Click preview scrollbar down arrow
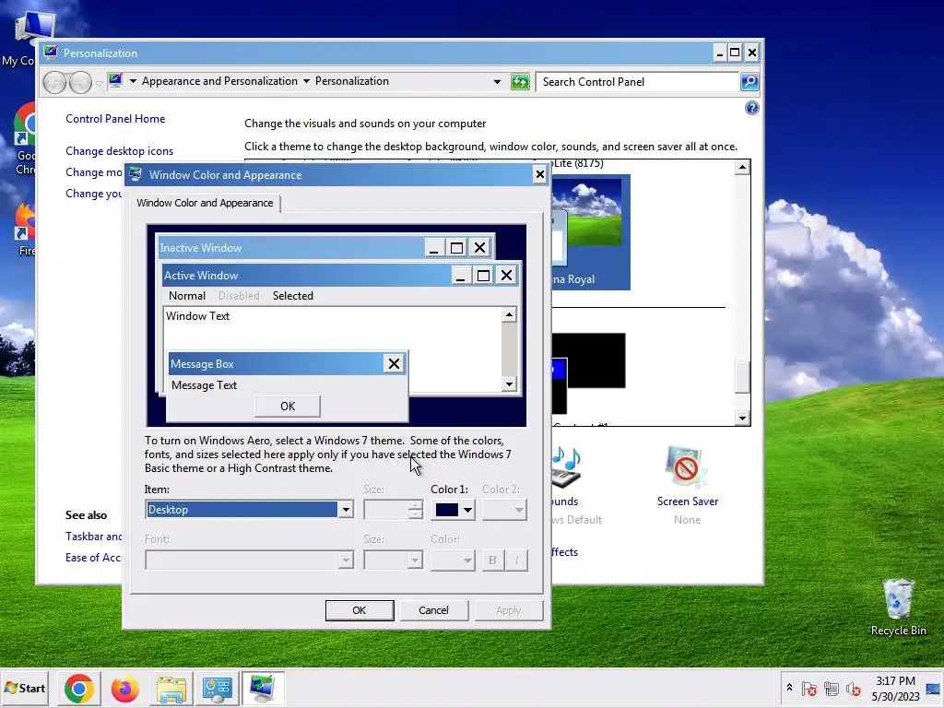The width and height of the screenshot is (944, 708). click(509, 384)
